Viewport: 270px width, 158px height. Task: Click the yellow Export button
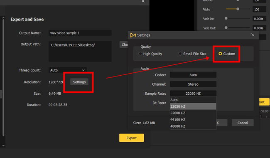(x=132, y=138)
